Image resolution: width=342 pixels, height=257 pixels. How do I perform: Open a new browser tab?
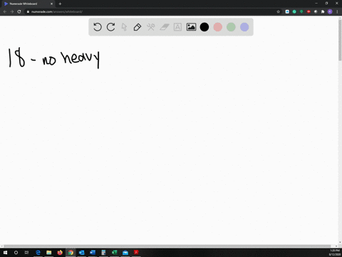tap(60, 4)
